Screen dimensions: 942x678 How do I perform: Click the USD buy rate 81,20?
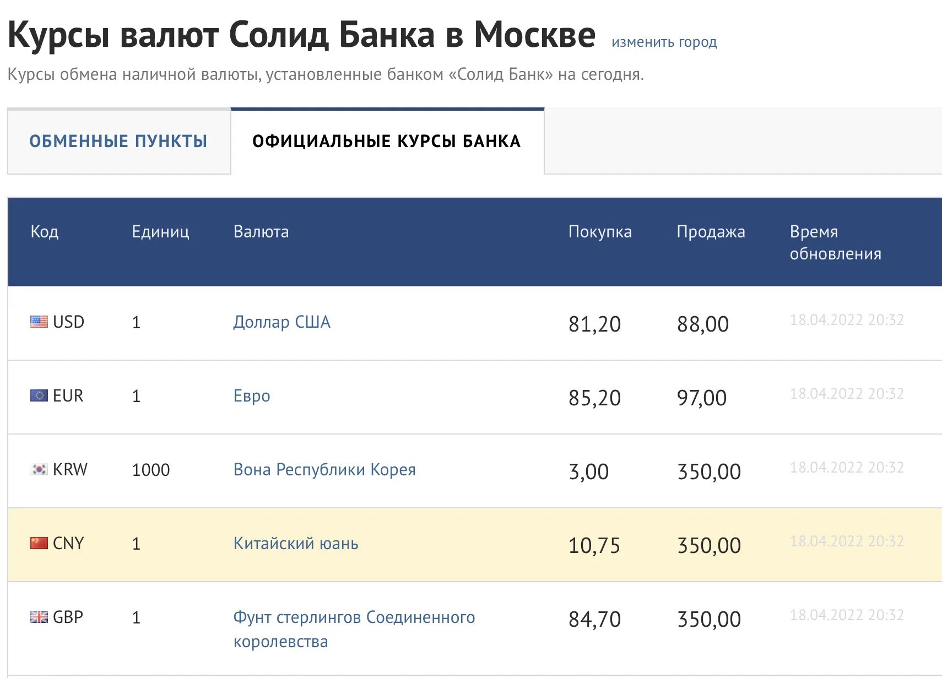click(595, 324)
